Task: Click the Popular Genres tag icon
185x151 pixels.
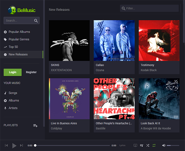Action: pos(5,39)
